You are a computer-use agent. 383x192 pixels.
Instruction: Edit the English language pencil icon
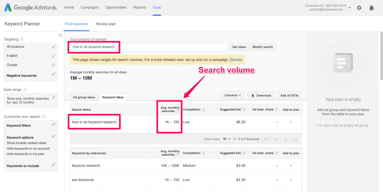(54, 56)
